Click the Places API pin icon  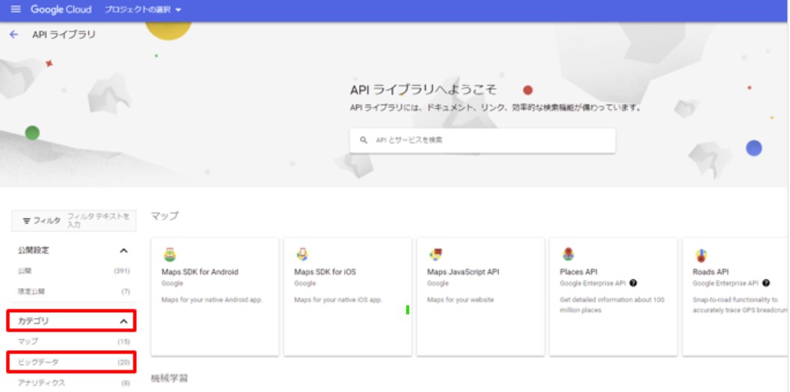(568, 255)
